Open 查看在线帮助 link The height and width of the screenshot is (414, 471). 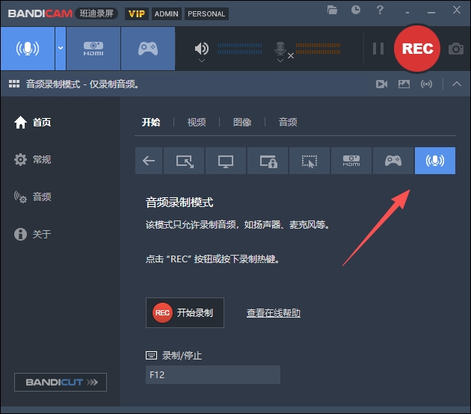point(274,313)
